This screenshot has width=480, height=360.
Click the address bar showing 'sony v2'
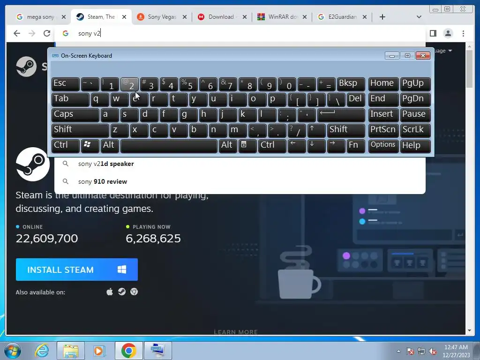pyautogui.click(x=240, y=33)
